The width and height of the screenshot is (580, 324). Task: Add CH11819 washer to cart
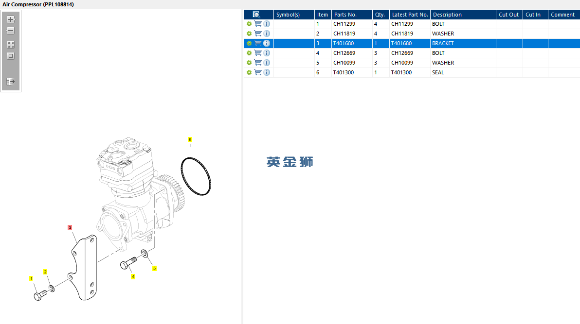coord(258,34)
